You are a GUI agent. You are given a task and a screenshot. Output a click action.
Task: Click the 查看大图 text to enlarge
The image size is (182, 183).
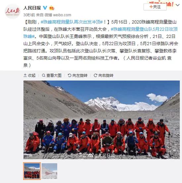54,75
